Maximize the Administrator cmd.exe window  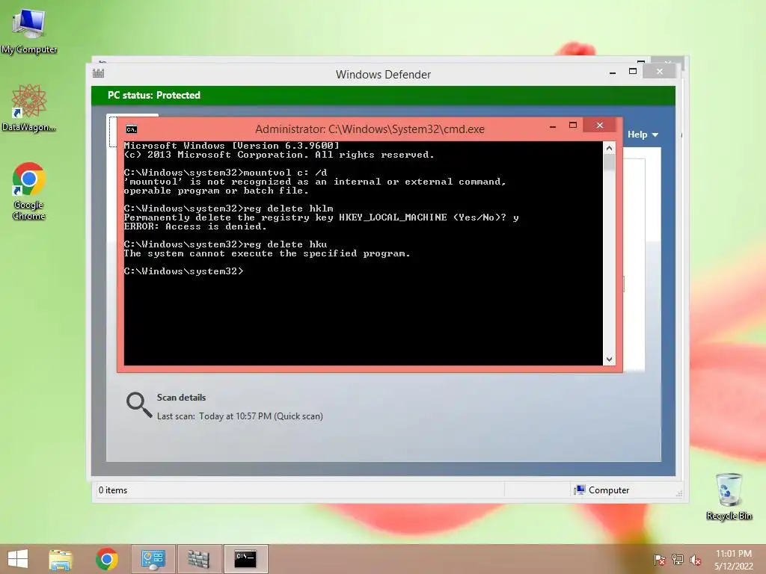click(x=573, y=126)
